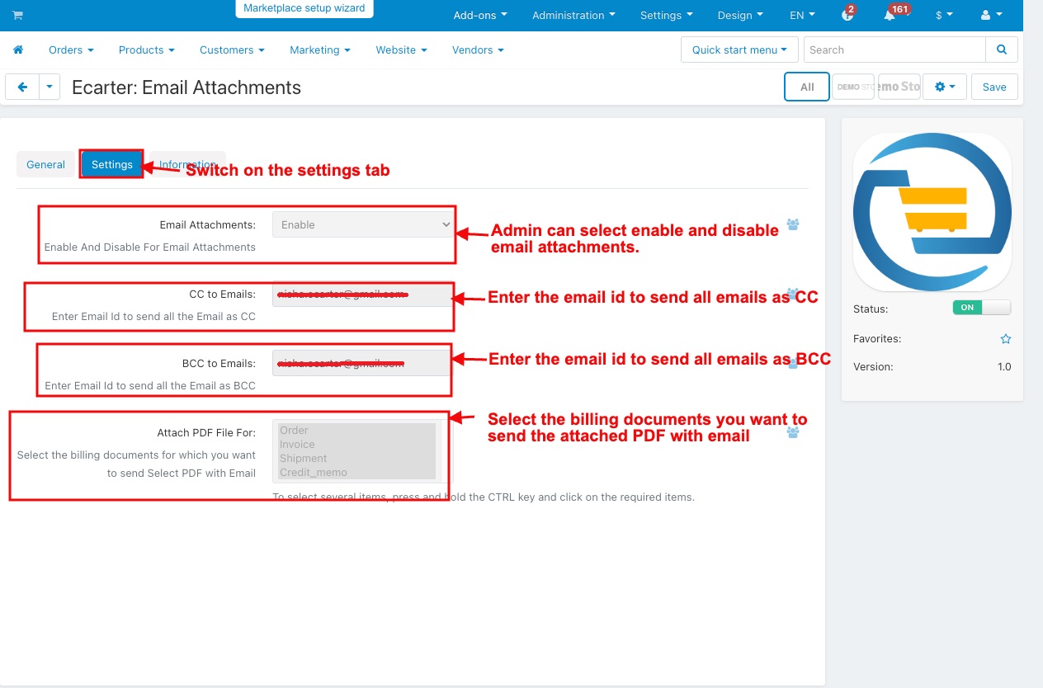Open the user account icon menu
The image size is (1043, 688).
[x=991, y=16]
